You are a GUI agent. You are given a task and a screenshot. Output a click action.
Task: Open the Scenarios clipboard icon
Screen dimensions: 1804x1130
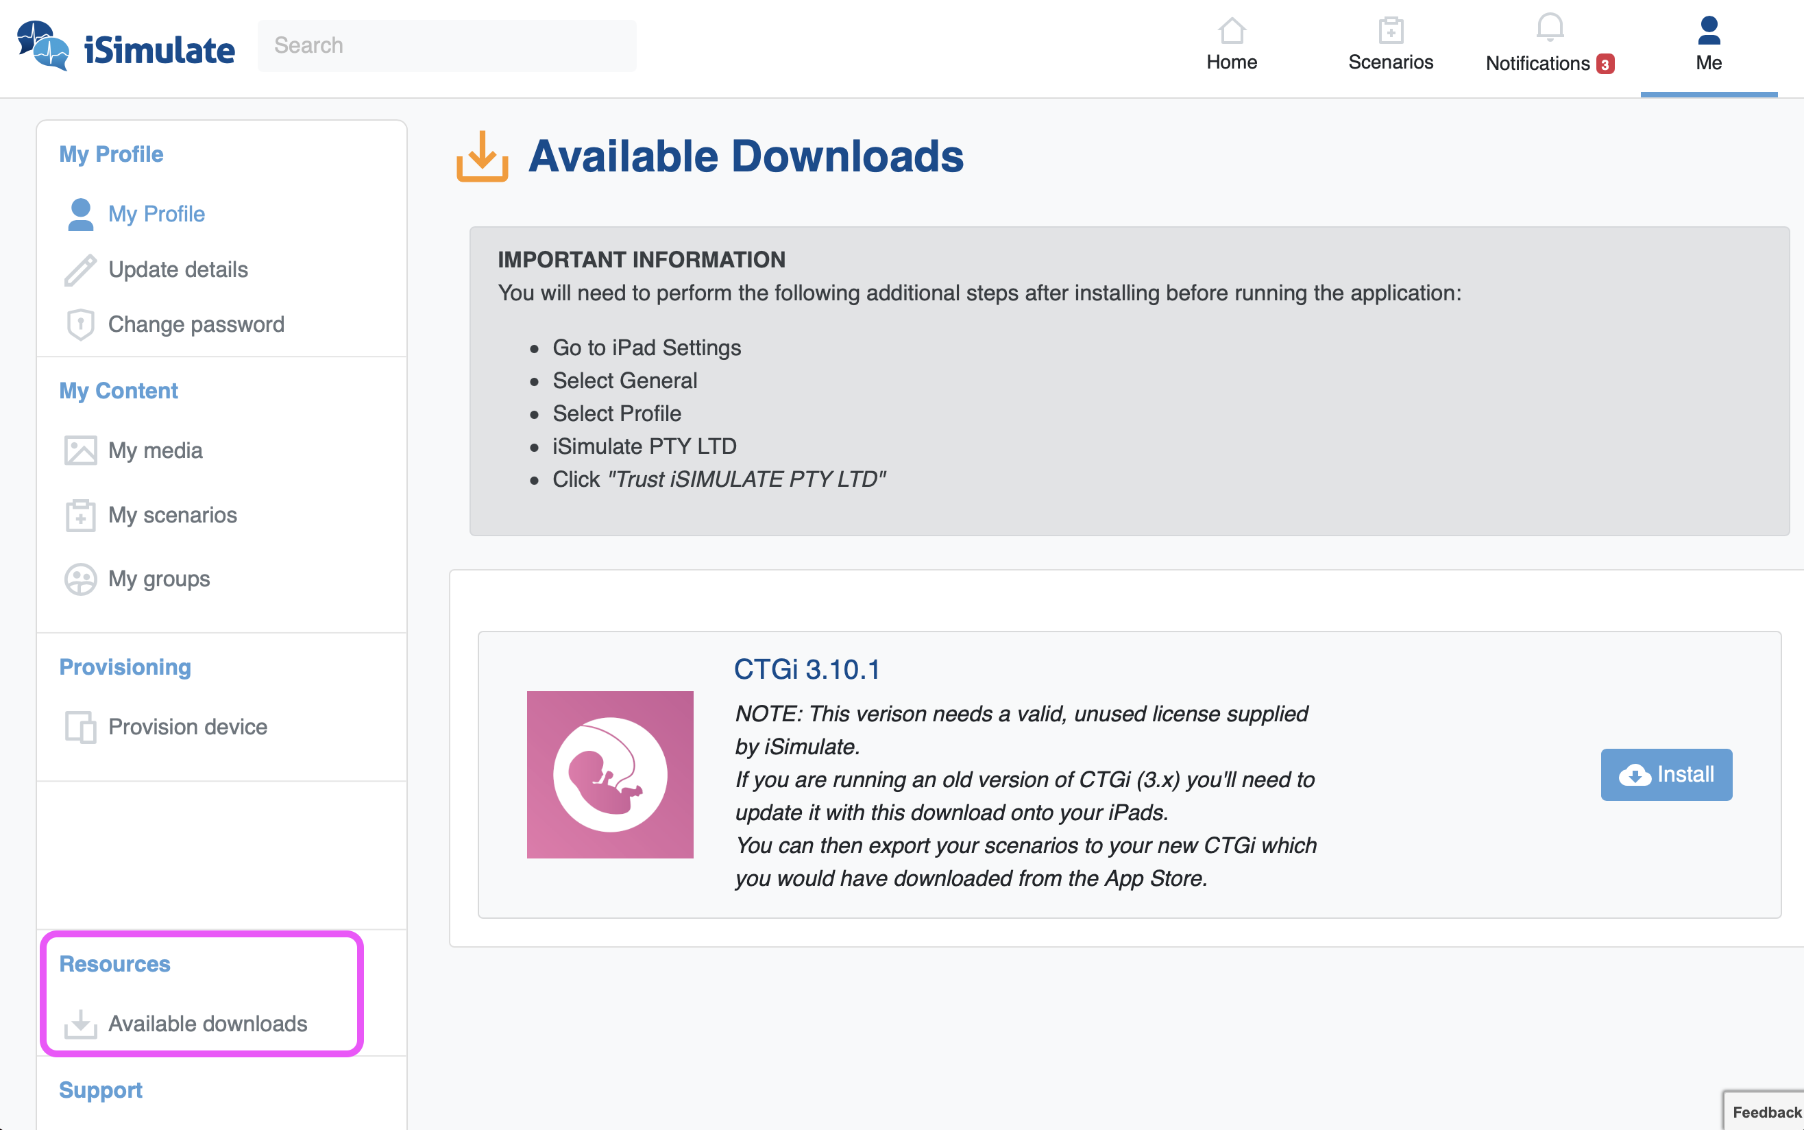tap(1390, 32)
